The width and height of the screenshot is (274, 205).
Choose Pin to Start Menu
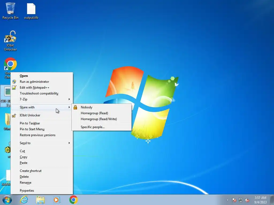[42, 129]
